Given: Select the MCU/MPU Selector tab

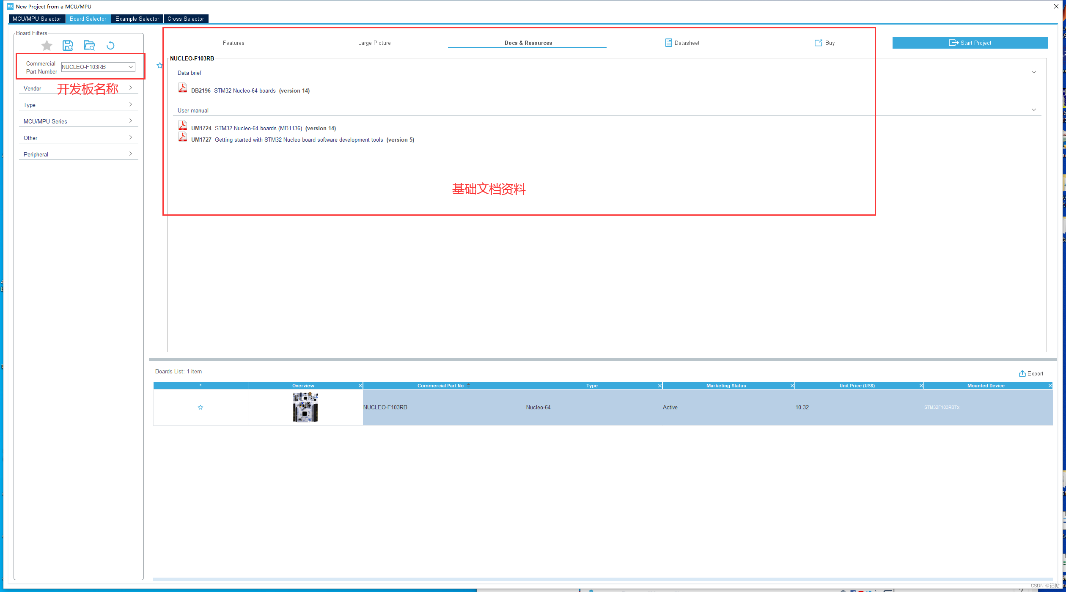Looking at the screenshot, I should coord(37,18).
